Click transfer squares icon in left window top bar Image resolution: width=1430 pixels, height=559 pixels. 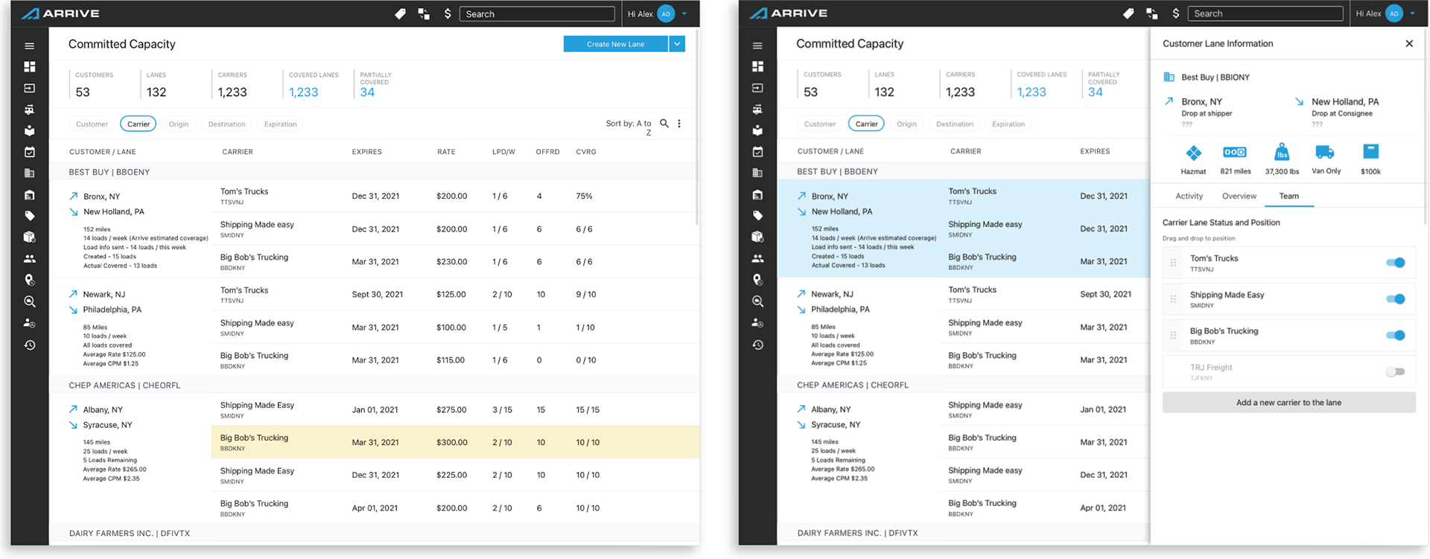tap(424, 13)
